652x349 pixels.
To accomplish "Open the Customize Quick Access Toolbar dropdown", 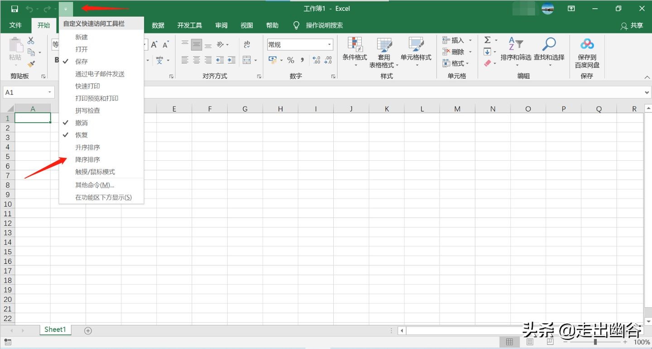I will [66, 9].
